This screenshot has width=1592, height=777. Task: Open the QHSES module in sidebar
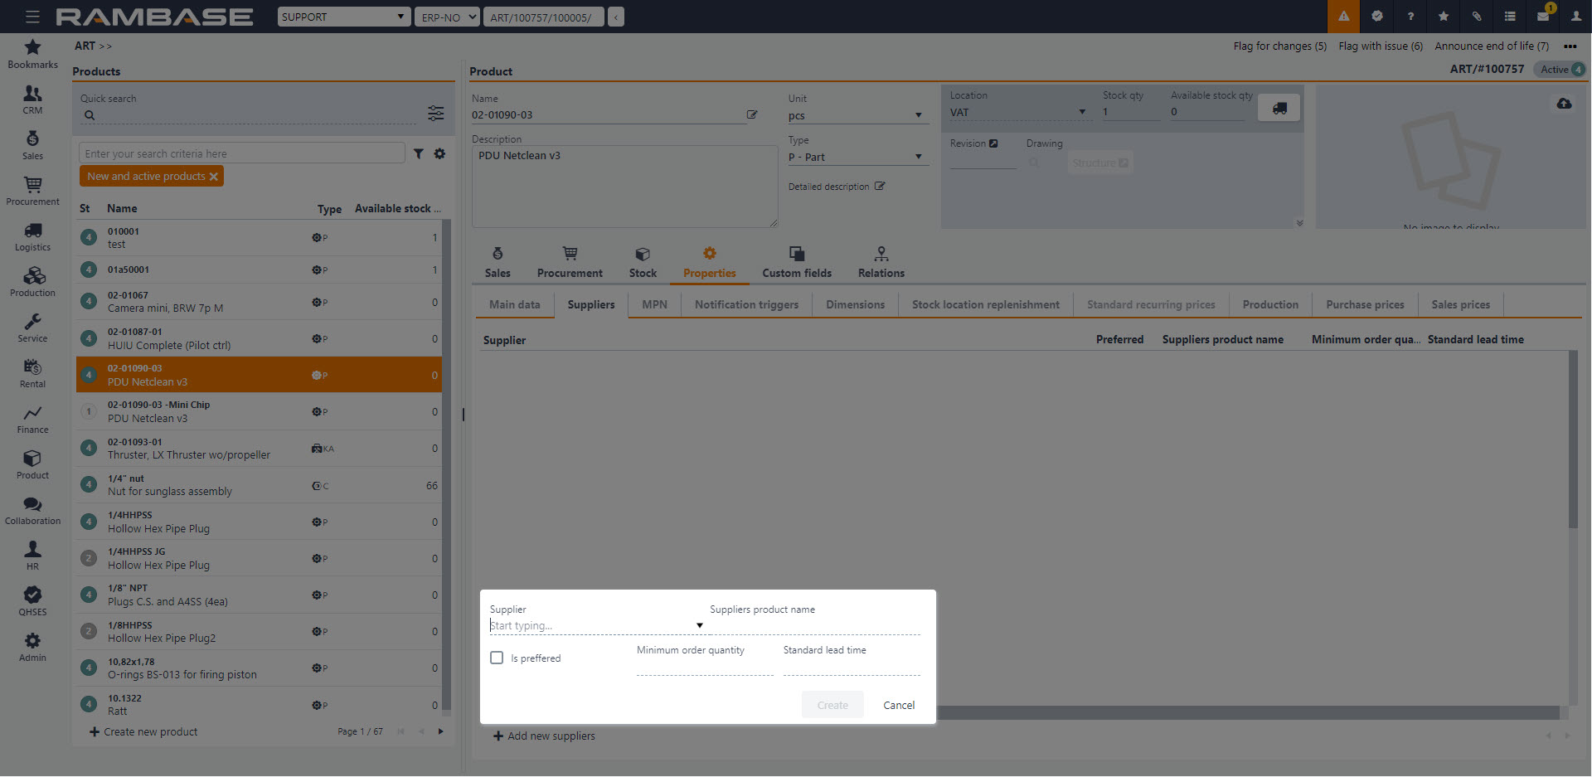point(32,601)
